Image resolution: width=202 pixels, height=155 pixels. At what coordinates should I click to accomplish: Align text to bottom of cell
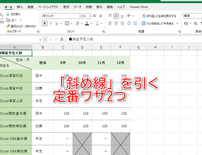[x=122, y=16]
